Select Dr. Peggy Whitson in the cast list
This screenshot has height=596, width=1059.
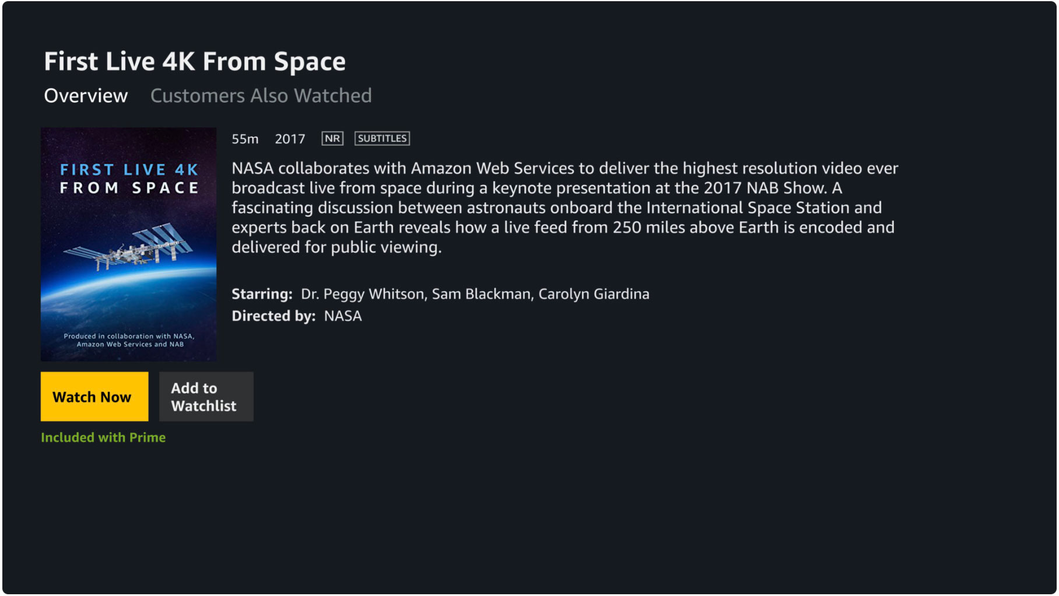[x=362, y=294]
